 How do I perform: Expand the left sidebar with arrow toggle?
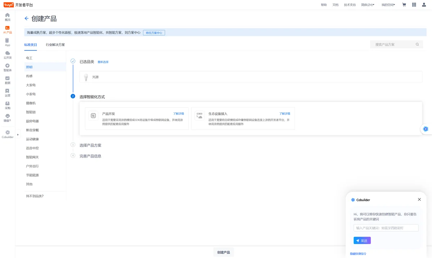coord(18,135)
